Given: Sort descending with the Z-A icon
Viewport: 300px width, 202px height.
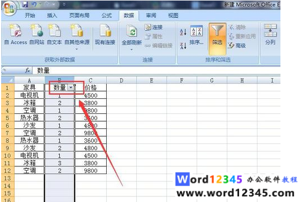Looking at the screenshot, I should (183, 46).
